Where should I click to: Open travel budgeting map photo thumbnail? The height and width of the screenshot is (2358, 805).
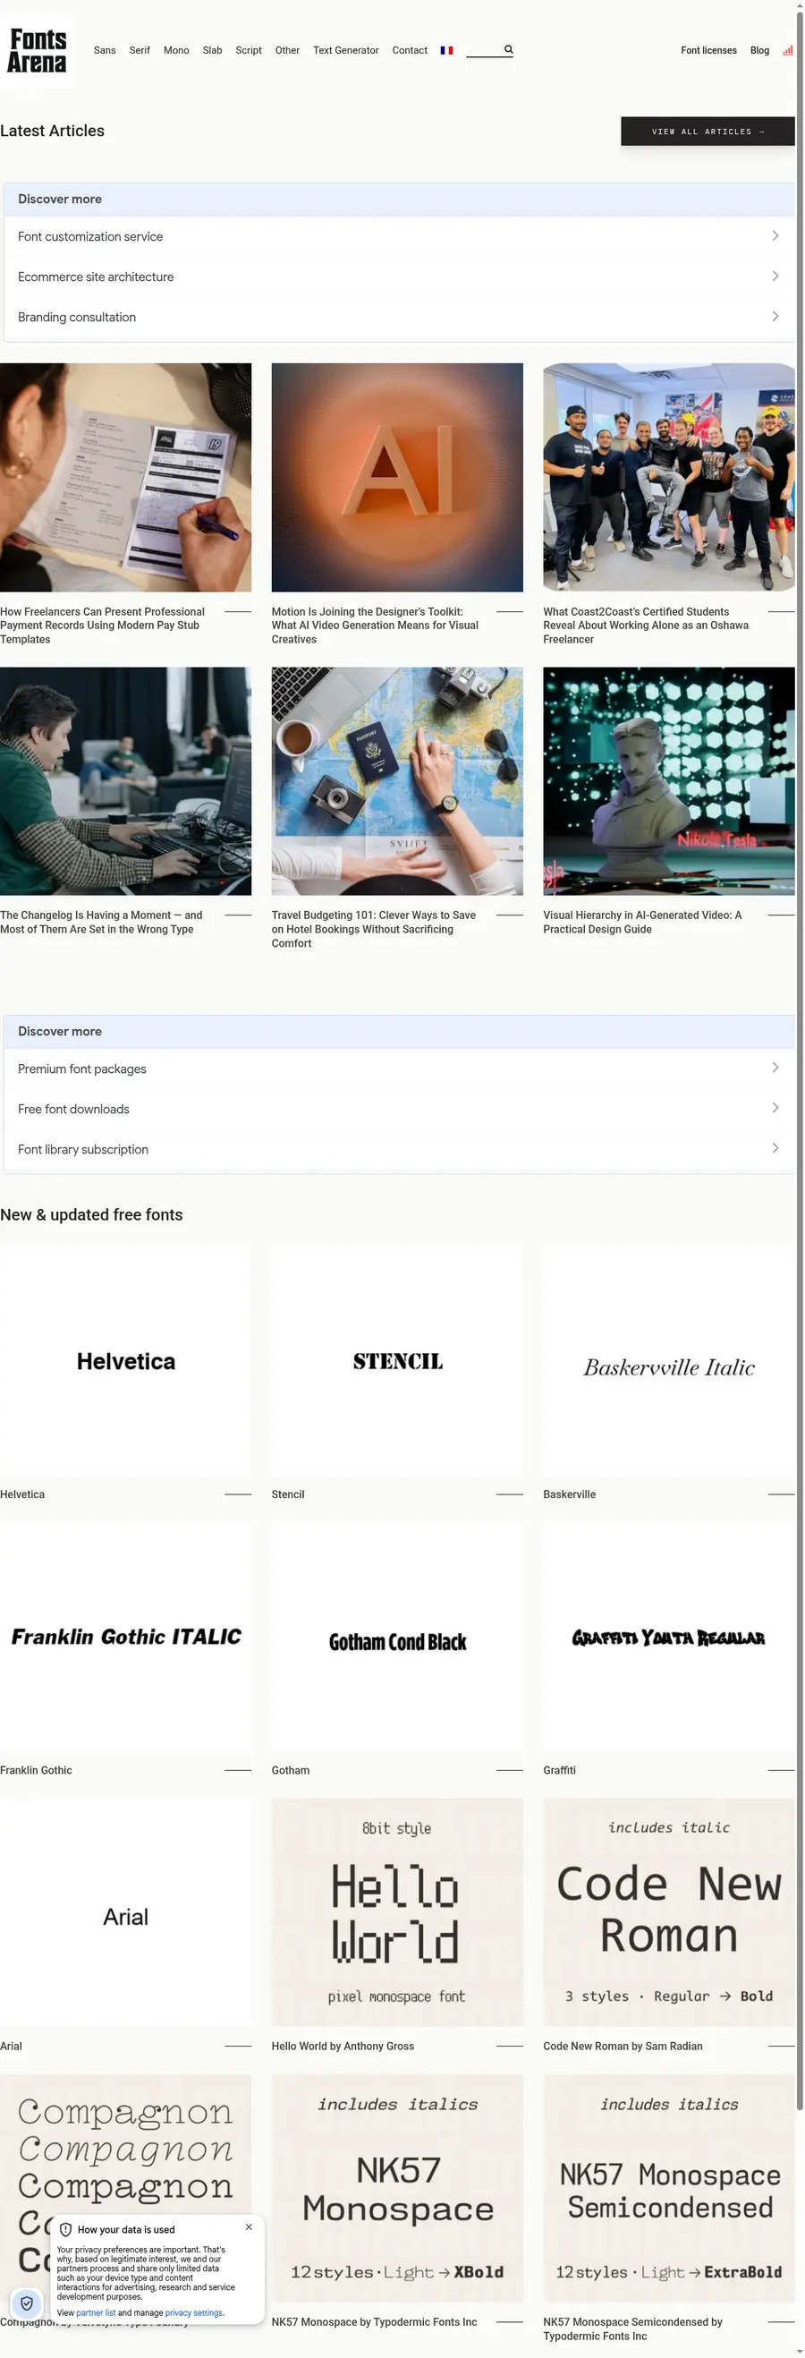coord(397,781)
